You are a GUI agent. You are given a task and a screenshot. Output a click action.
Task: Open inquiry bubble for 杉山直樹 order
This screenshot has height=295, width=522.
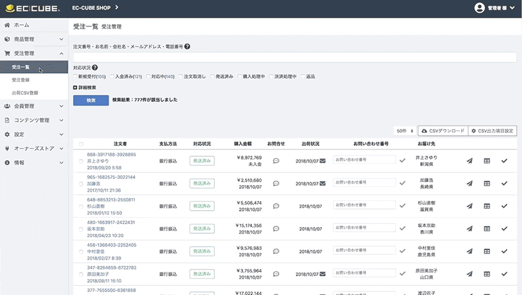pos(276,206)
